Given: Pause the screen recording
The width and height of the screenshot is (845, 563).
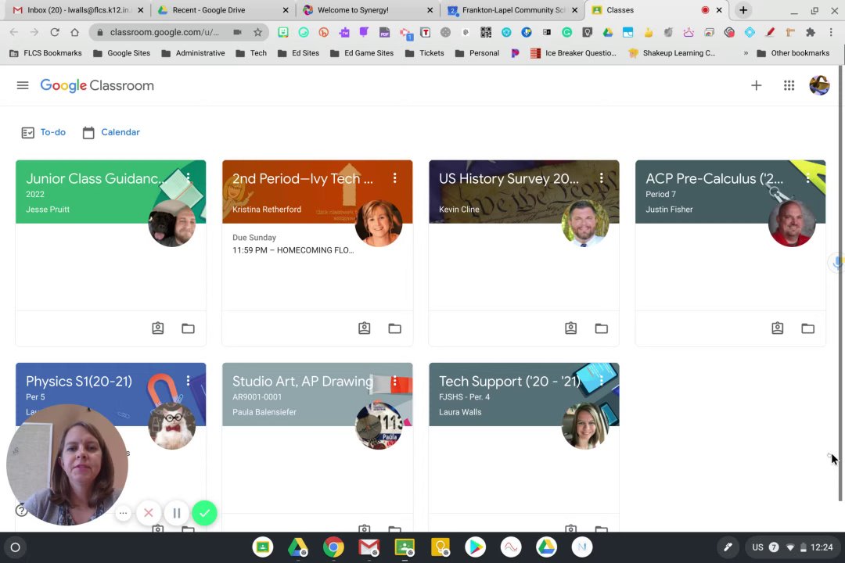Looking at the screenshot, I should point(176,513).
